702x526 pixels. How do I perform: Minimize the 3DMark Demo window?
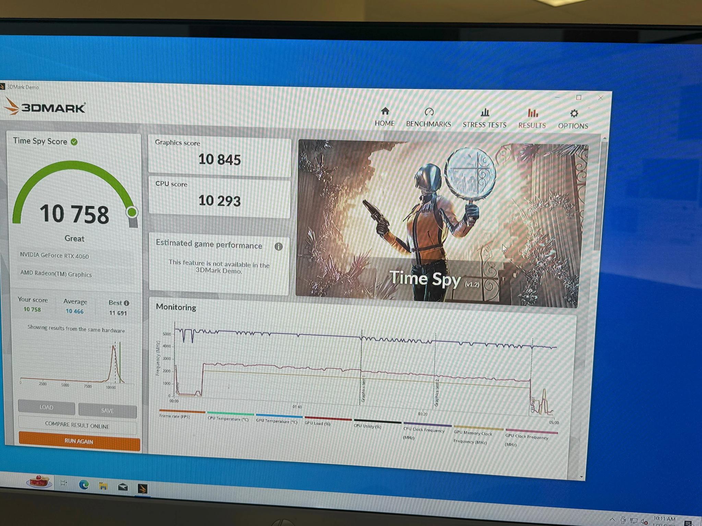pyautogui.click(x=557, y=97)
